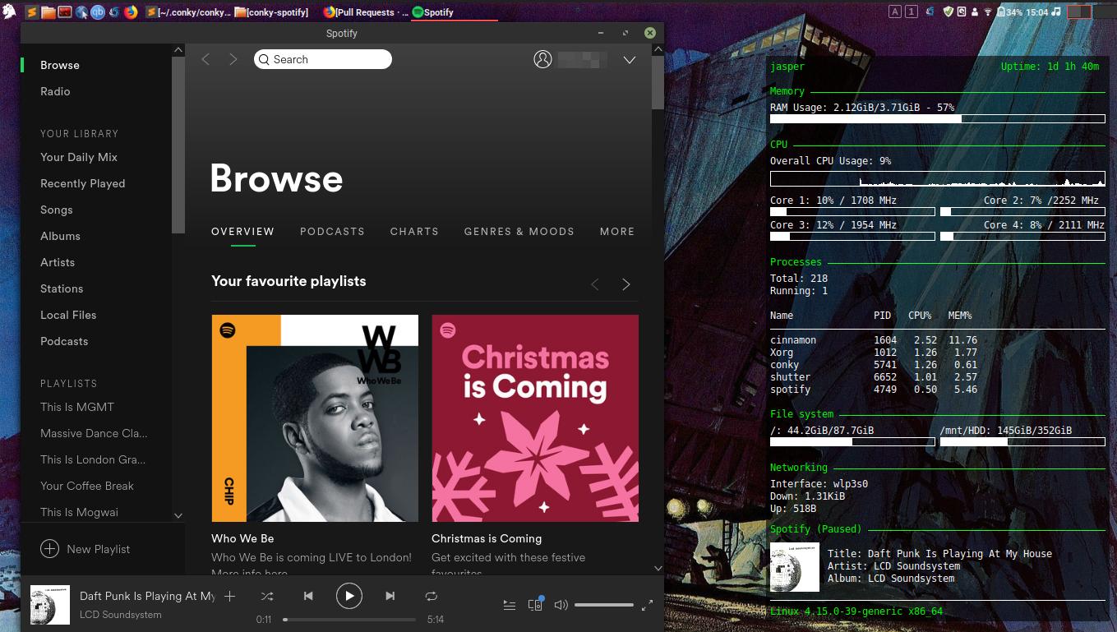Open the Who We Be playlist cover

pyautogui.click(x=315, y=418)
